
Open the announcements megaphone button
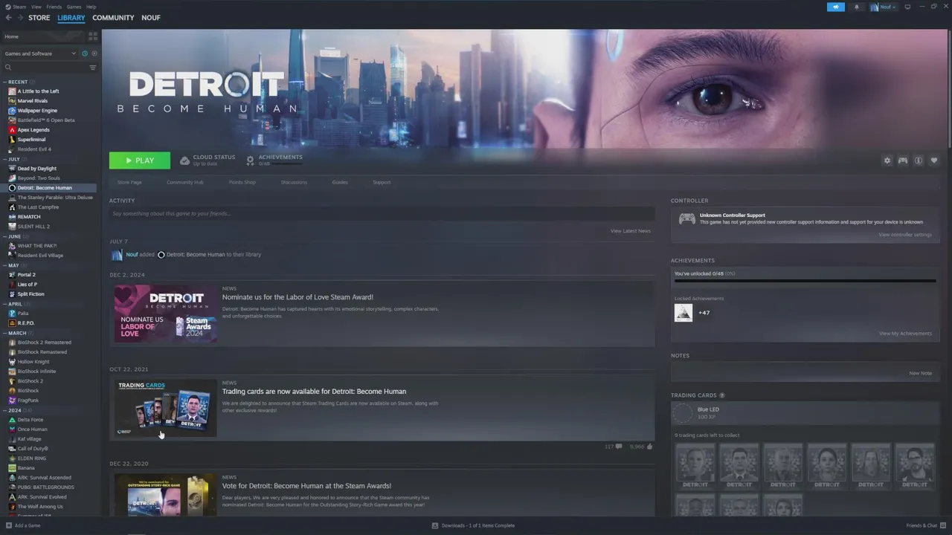click(x=836, y=7)
